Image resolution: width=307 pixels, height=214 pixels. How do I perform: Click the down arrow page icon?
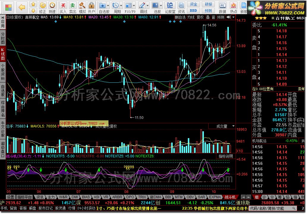33,10
